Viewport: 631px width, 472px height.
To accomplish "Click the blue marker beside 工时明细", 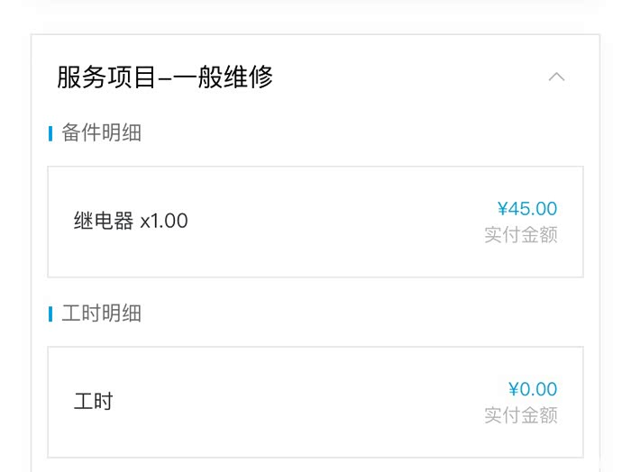I will [x=50, y=314].
